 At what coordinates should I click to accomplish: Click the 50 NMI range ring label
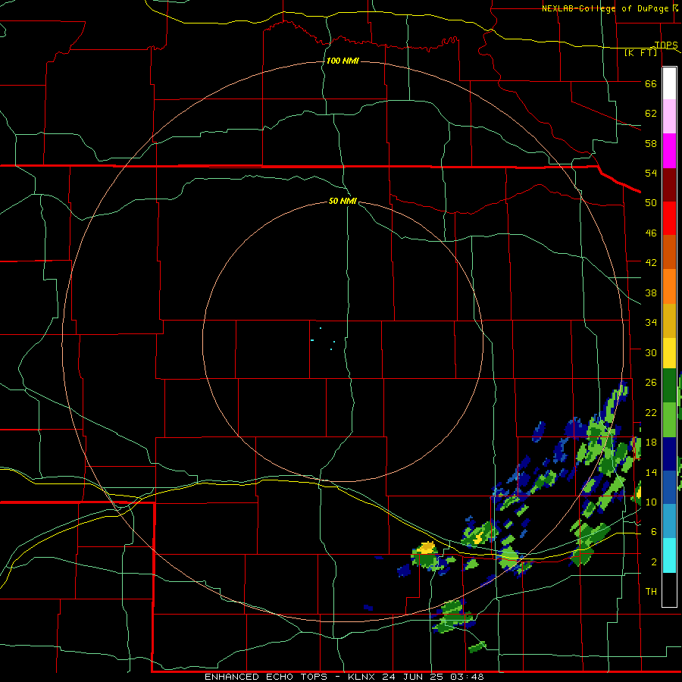click(x=343, y=201)
